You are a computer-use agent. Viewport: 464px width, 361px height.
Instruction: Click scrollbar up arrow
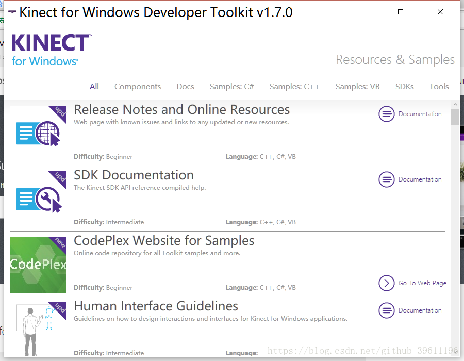click(455, 105)
